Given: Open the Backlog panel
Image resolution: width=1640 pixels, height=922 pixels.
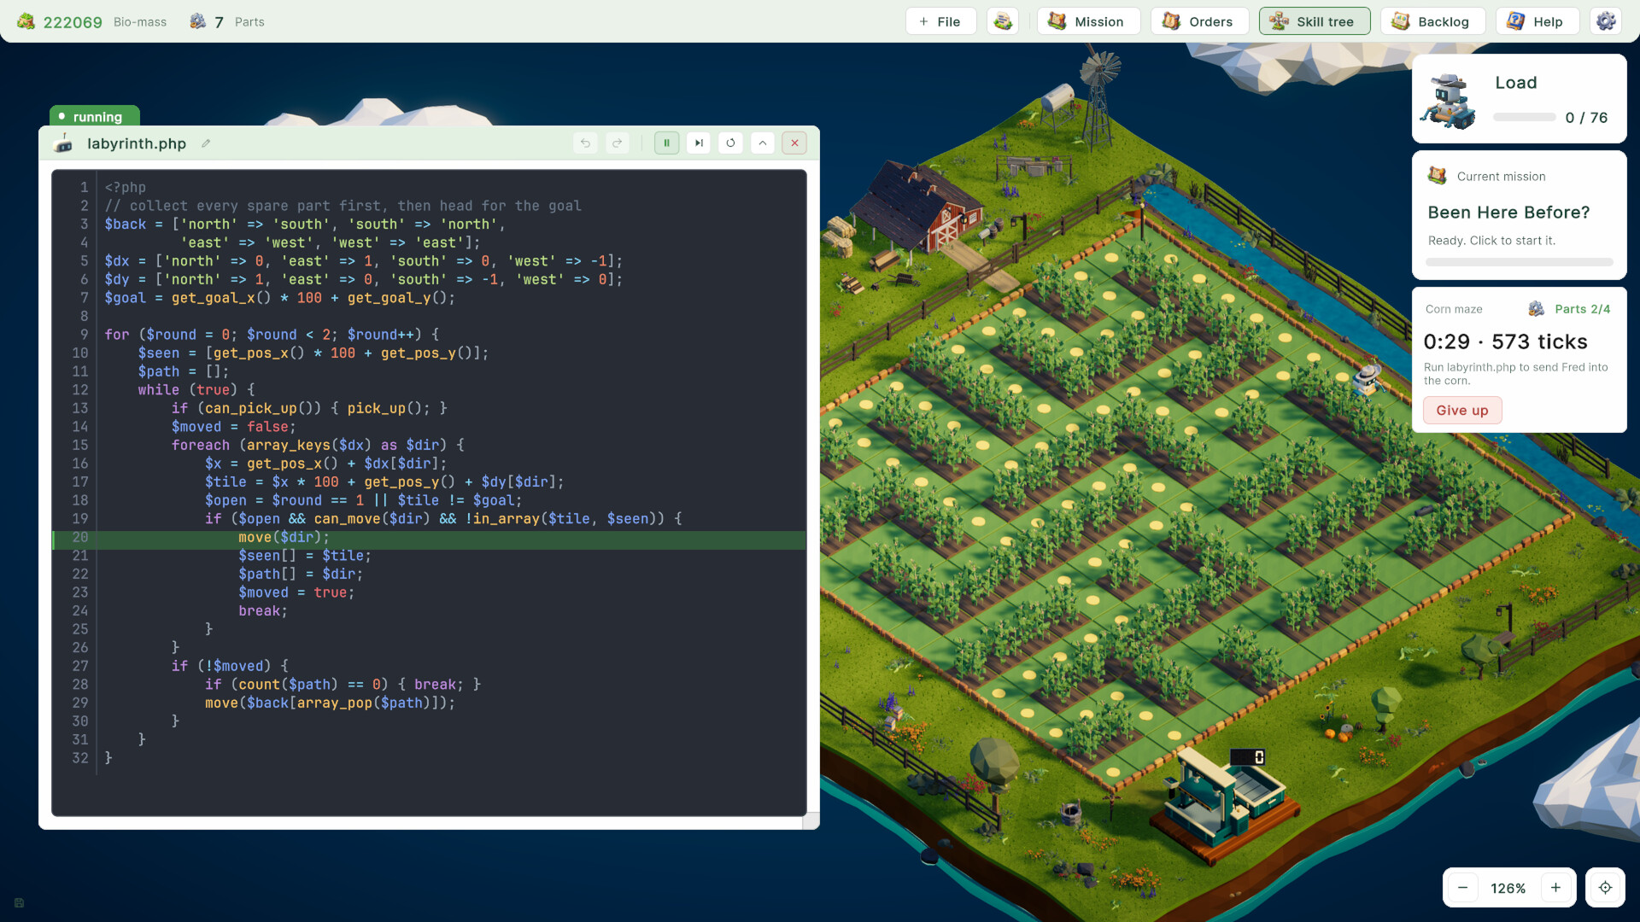Looking at the screenshot, I should tap(1432, 21).
